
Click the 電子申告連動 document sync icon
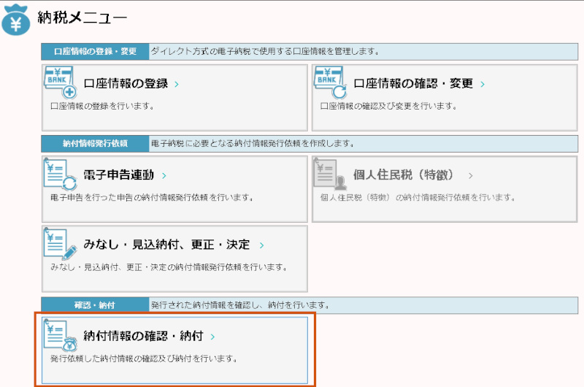click(x=60, y=175)
